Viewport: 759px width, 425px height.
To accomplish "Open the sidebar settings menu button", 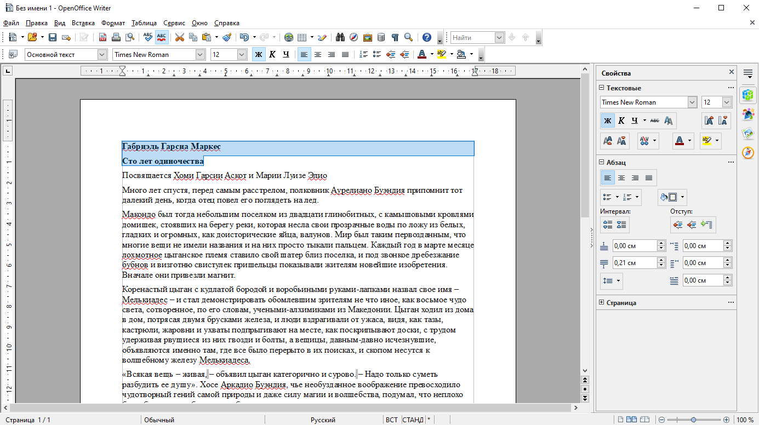I will 748,73.
